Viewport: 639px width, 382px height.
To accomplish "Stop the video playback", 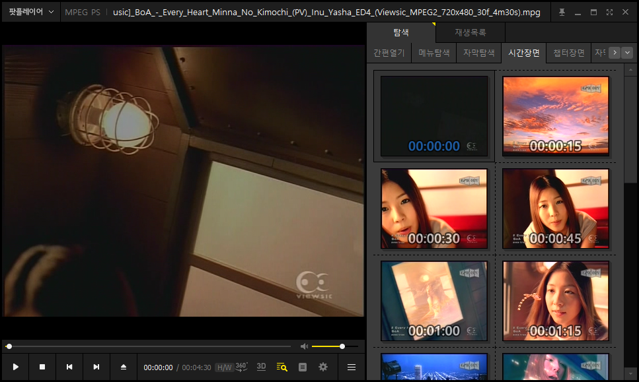I will coord(42,367).
